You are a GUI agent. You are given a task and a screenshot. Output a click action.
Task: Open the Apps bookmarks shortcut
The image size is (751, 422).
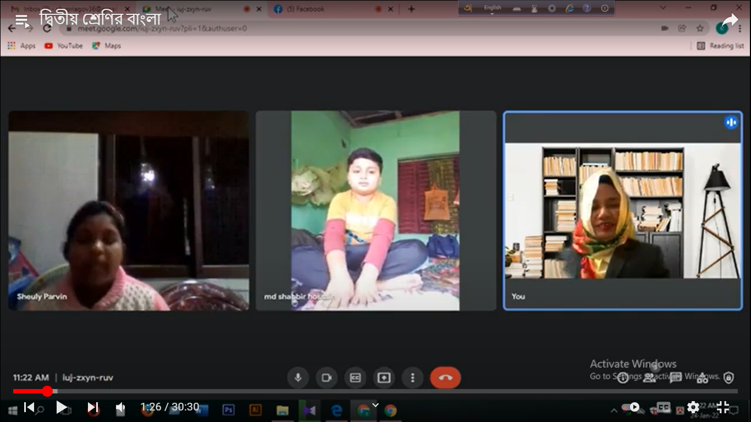(21, 46)
